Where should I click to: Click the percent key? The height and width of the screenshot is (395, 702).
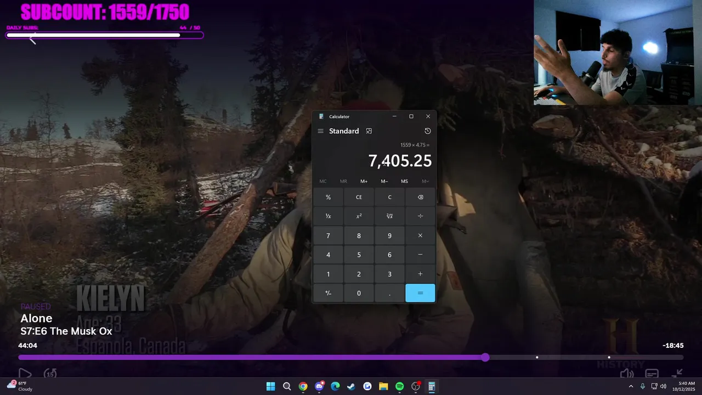click(328, 197)
